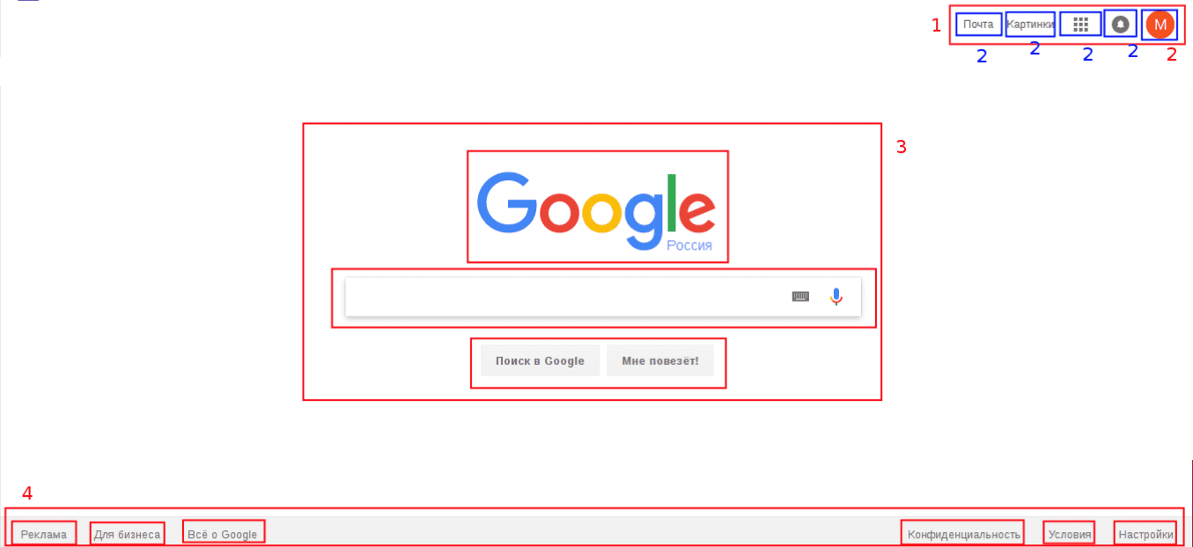Start voice search with the microphone icon
Viewport: 1193px width, 547px height.
pyautogui.click(x=836, y=297)
